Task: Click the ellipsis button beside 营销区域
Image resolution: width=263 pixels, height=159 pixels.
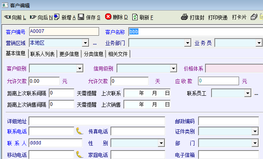Action: click(95, 43)
